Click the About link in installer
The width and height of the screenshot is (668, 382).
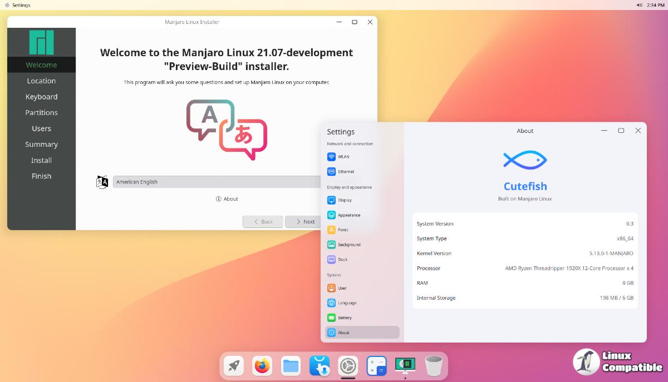(227, 199)
